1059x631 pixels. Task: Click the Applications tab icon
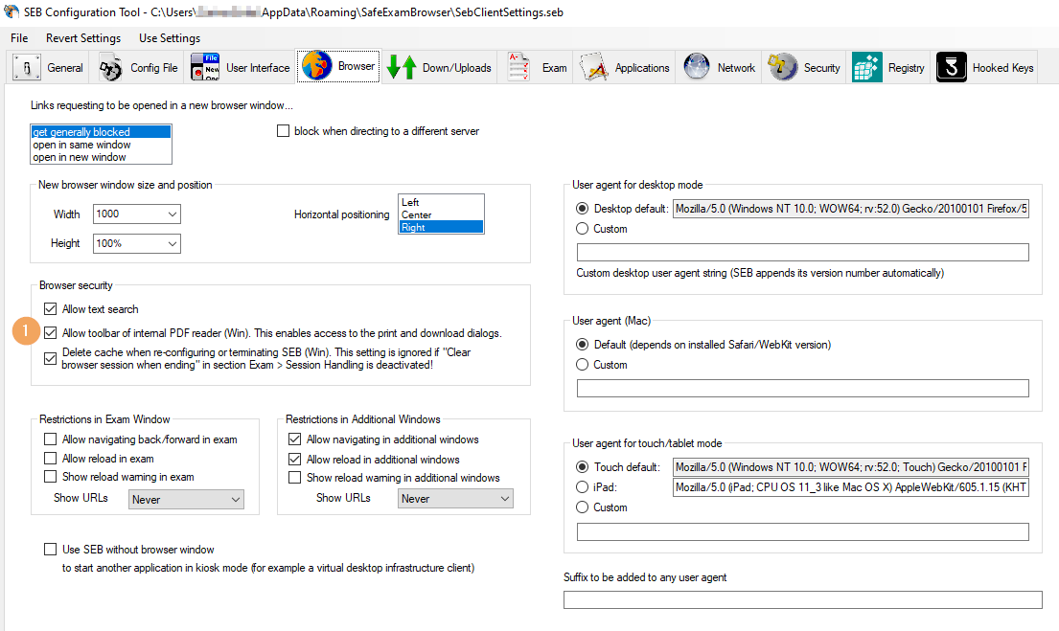(594, 68)
